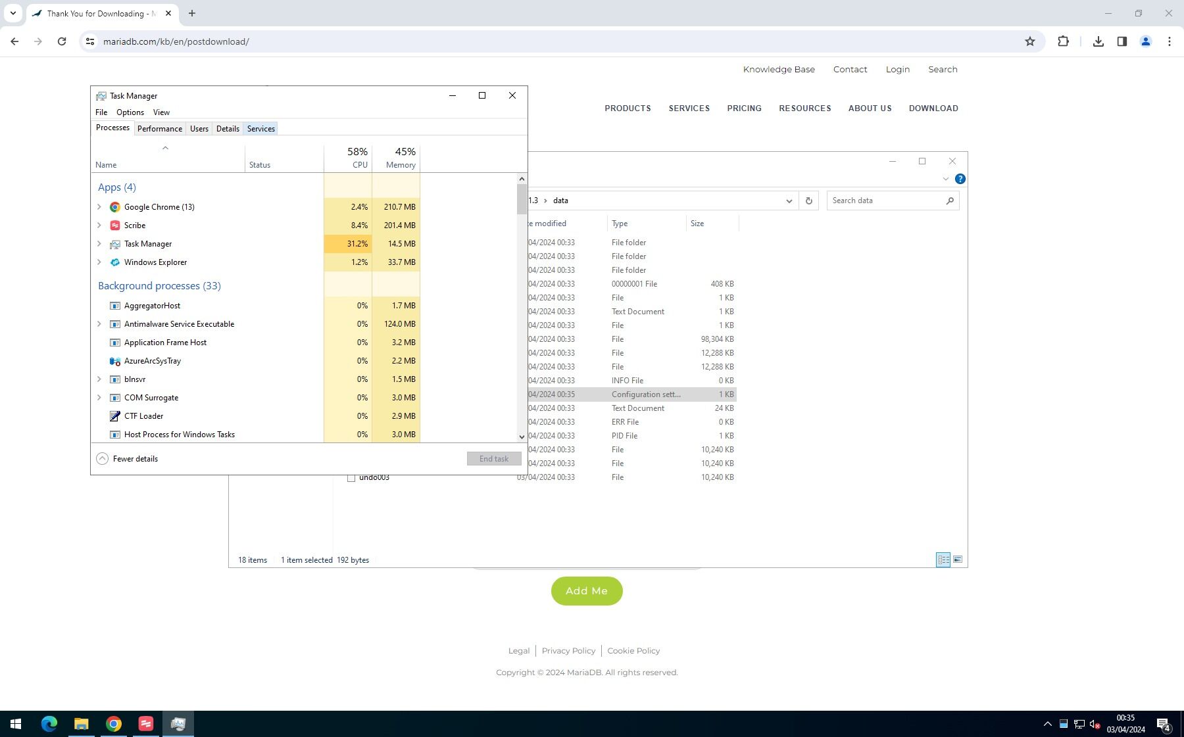The height and width of the screenshot is (737, 1184).
Task: Bookmark this page with the star icon
Action: pyautogui.click(x=1030, y=41)
